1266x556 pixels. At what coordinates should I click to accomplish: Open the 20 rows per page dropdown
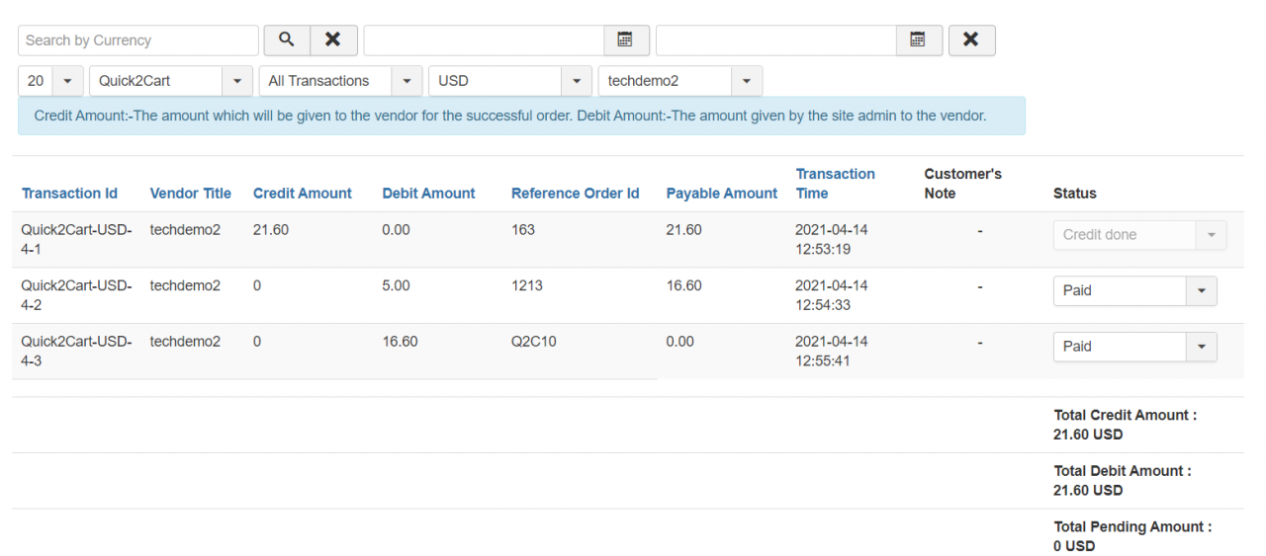50,81
